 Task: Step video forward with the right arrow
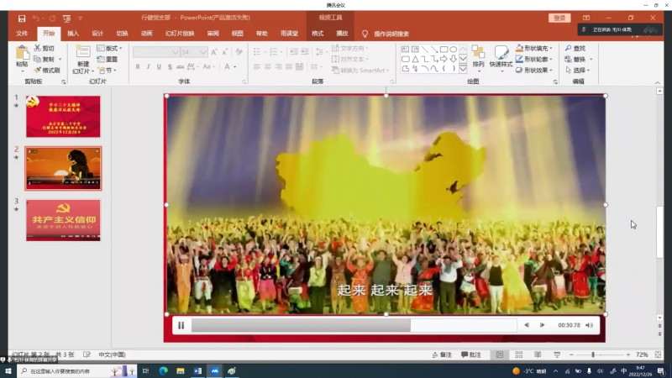(542, 325)
